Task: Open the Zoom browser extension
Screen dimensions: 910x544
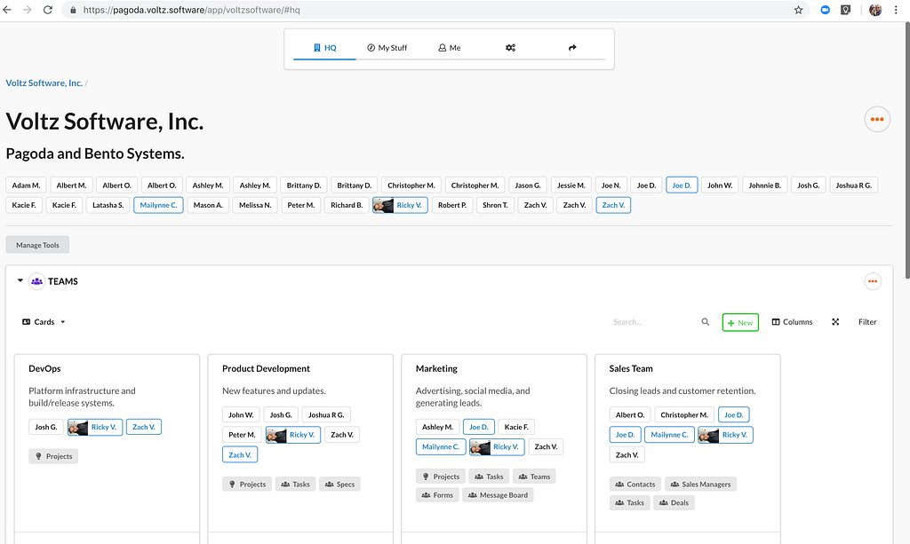Action: [825, 10]
